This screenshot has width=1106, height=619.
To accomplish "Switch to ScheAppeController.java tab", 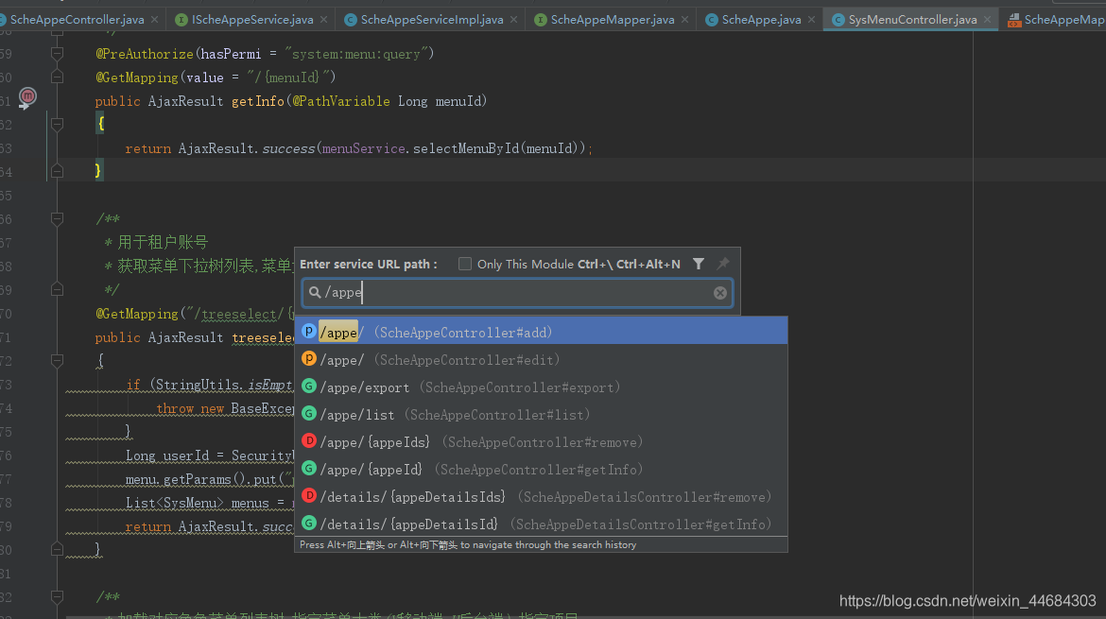I will (x=77, y=20).
